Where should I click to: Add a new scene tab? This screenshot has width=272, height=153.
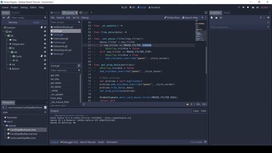pos(91,12)
